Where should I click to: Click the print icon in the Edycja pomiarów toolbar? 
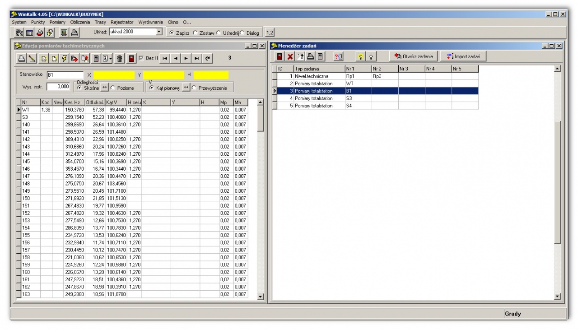[x=22, y=58]
